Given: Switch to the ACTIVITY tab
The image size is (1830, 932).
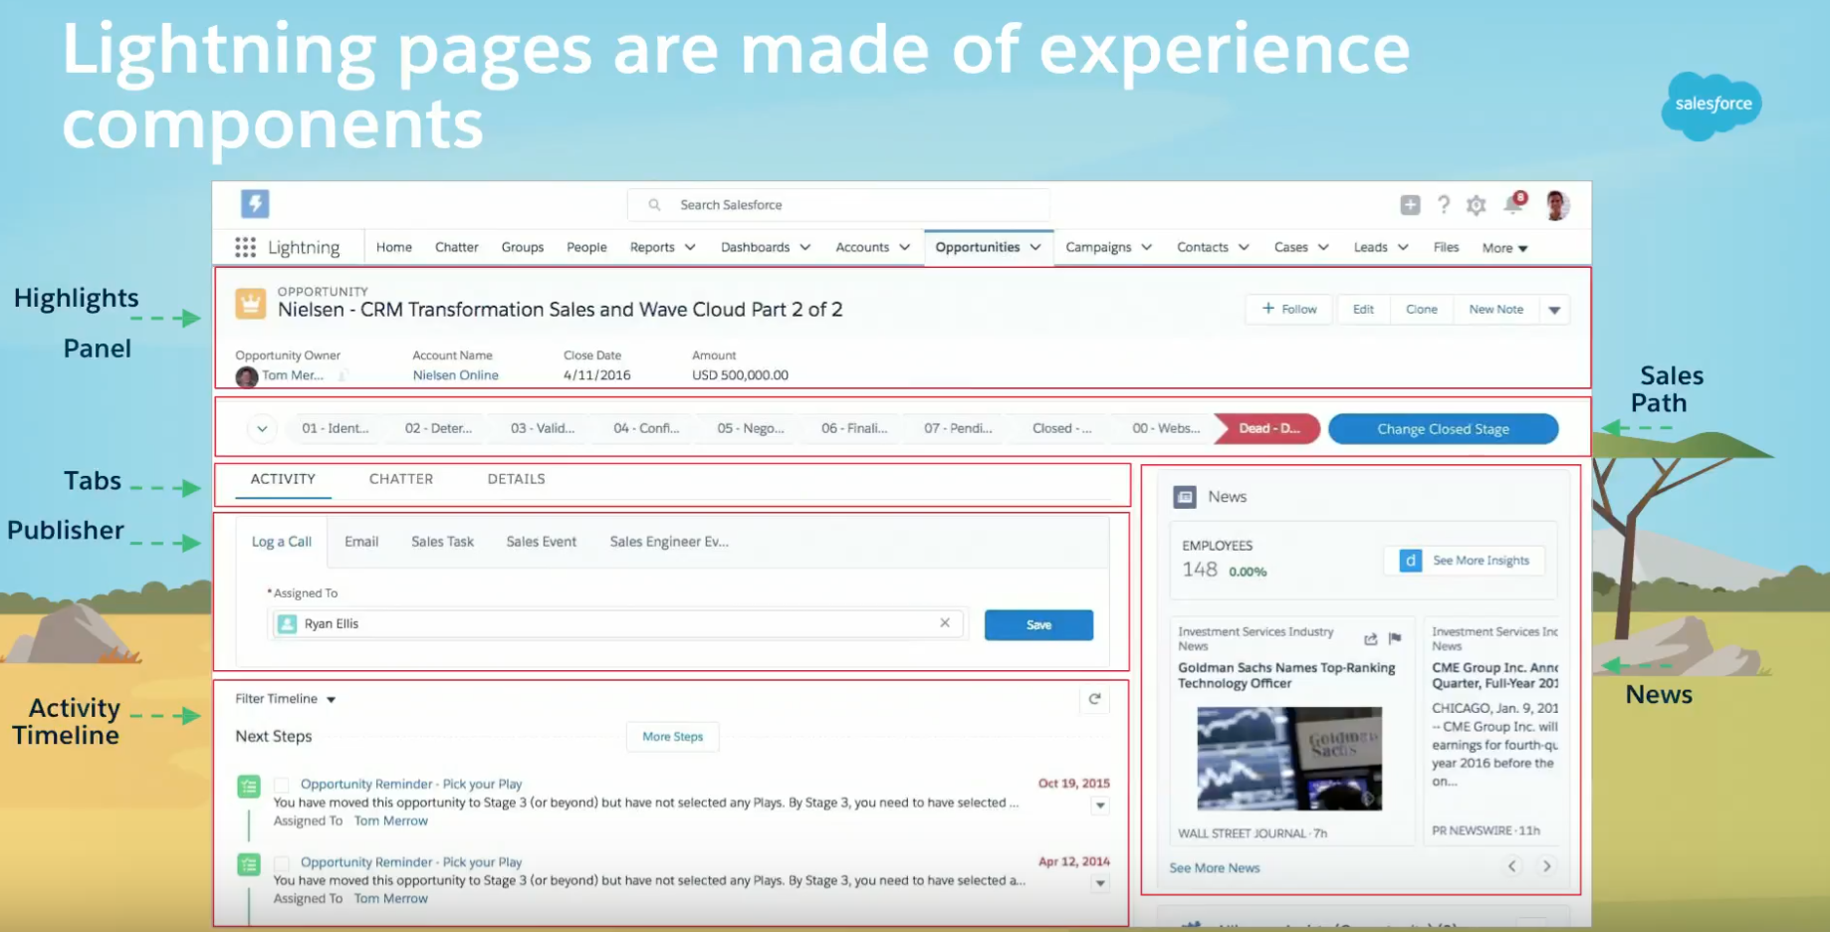Looking at the screenshot, I should point(283,479).
